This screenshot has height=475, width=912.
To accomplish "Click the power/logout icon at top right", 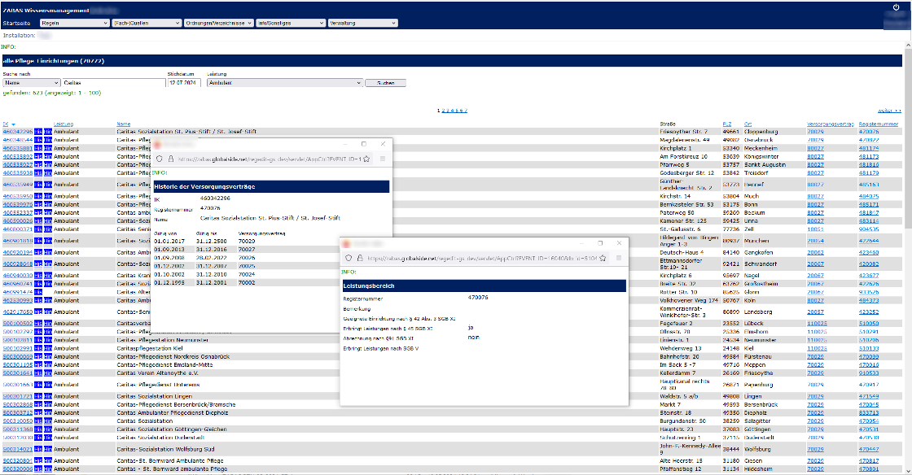I will click(896, 7).
